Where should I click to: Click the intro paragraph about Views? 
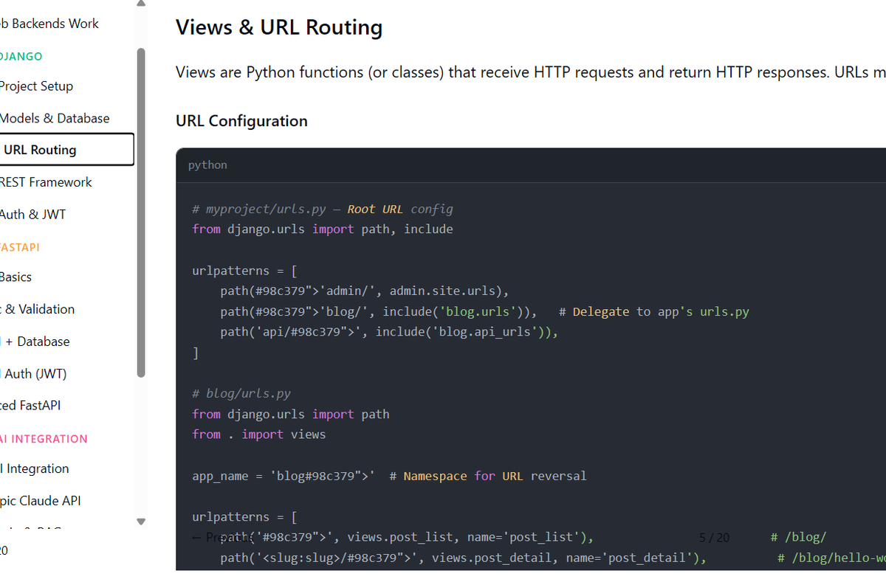pos(531,72)
